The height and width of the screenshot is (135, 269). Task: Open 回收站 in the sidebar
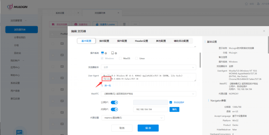[x=18, y=53]
